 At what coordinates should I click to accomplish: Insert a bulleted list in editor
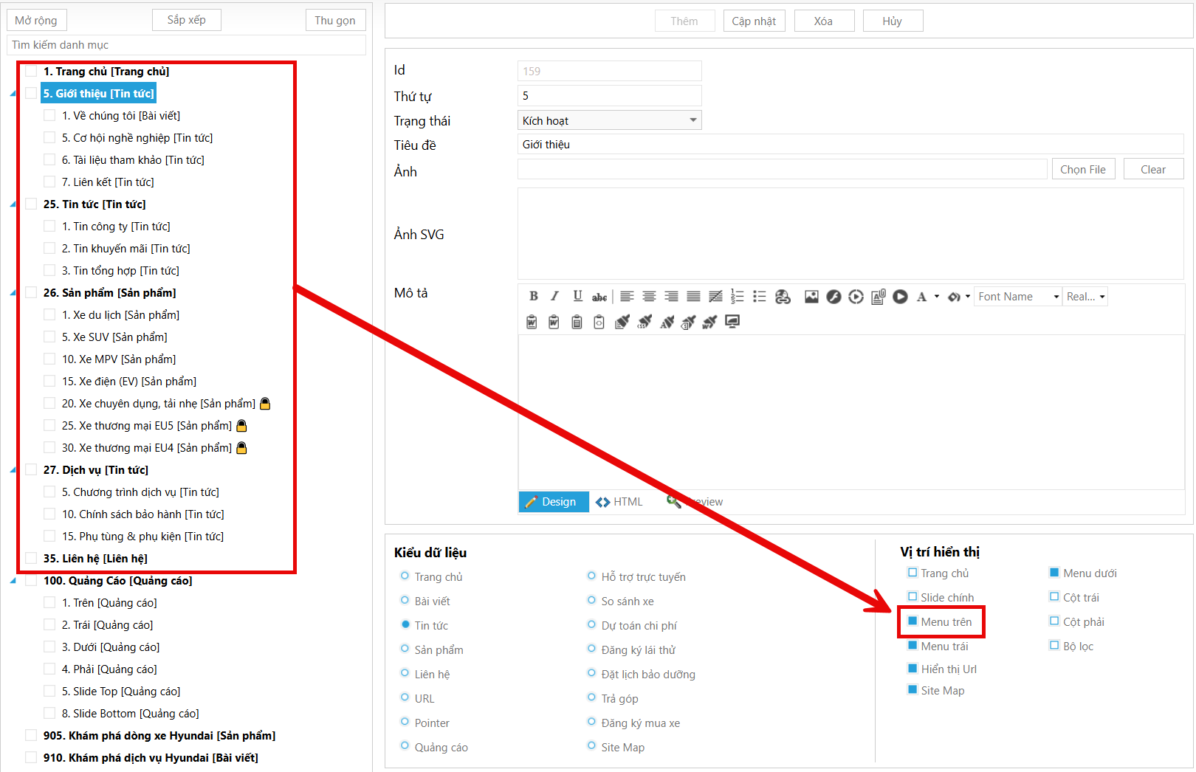pyautogui.click(x=759, y=297)
